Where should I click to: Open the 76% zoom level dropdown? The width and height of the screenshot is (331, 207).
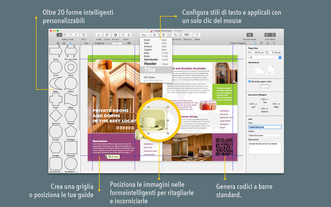tap(87, 43)
